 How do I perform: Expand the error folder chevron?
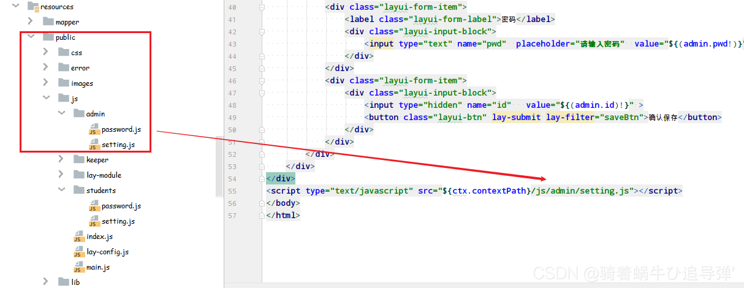pyautogui.click(x=46, y=68)
